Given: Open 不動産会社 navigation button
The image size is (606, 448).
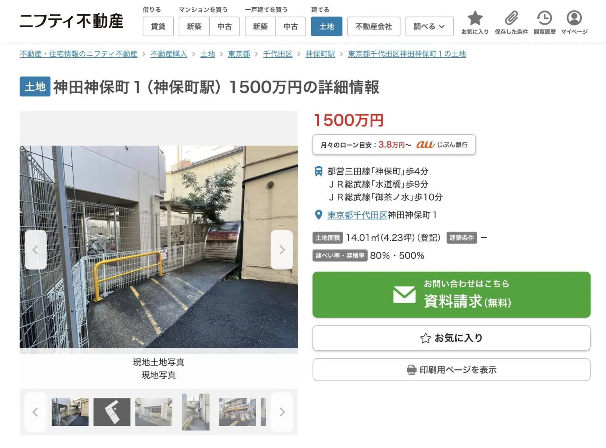Looking at the screenshot, I should click(x=374, y=27).
